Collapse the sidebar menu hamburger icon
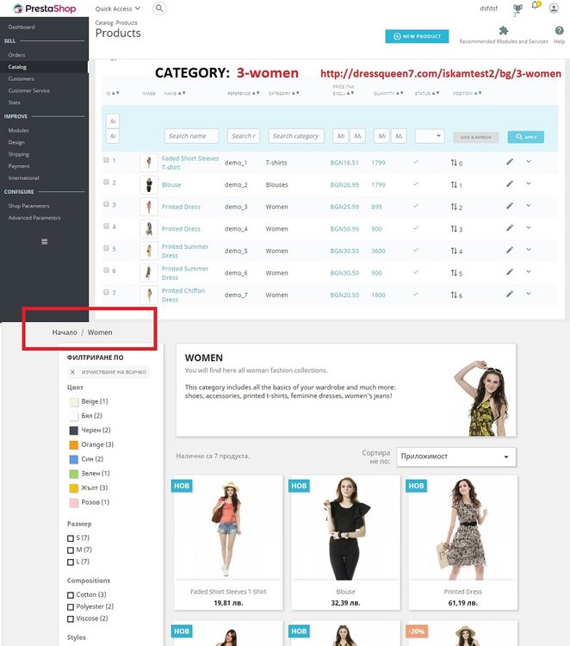570x646 pixels. tap(45, 241)
